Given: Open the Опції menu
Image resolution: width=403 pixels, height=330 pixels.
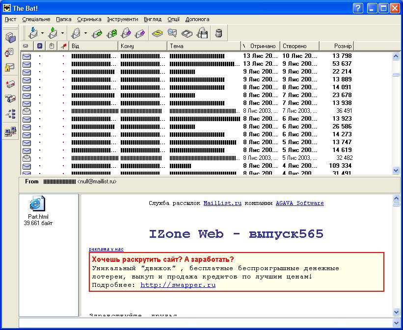Looking at the screenshot, I should 173,19.
